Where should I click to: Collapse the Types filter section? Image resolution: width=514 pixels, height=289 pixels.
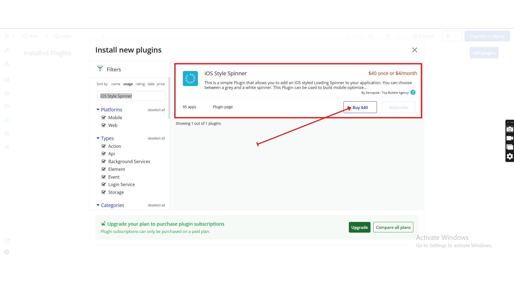[98, 138]
